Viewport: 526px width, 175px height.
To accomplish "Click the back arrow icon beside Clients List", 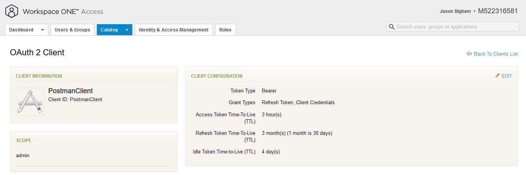I will 469,54.
